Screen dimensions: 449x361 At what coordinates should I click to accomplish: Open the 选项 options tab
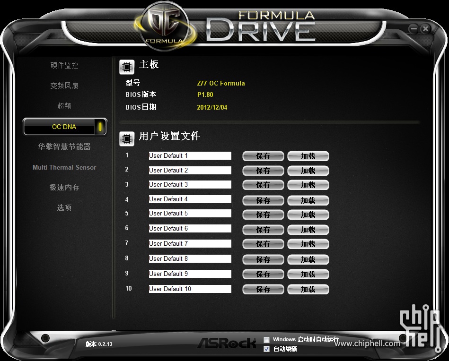tap(64, 207)
